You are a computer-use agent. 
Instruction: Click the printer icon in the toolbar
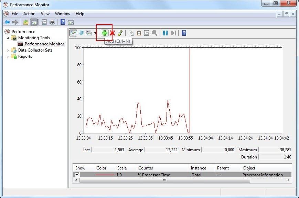pyautogui.click(x=52, y=22)
